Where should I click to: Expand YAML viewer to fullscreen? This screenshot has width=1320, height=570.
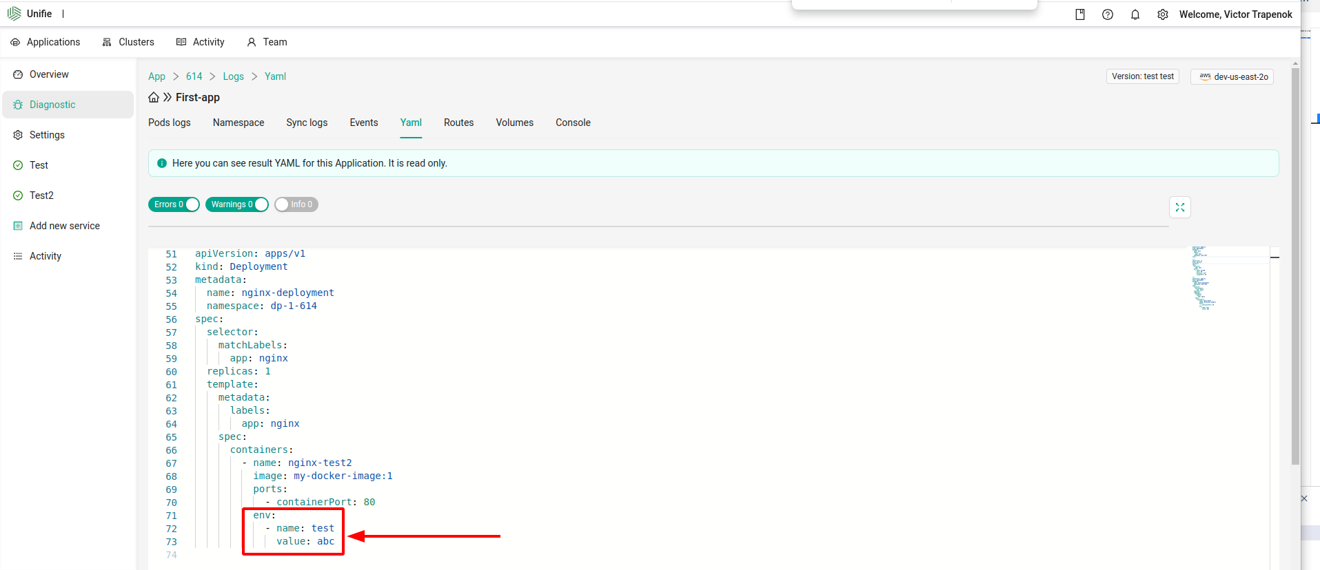click(1179, 207)
